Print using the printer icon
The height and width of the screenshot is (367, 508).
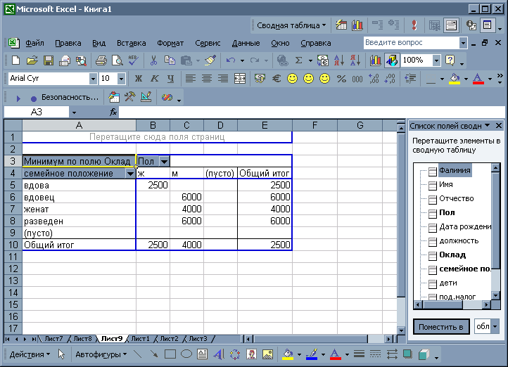point(101,60)
